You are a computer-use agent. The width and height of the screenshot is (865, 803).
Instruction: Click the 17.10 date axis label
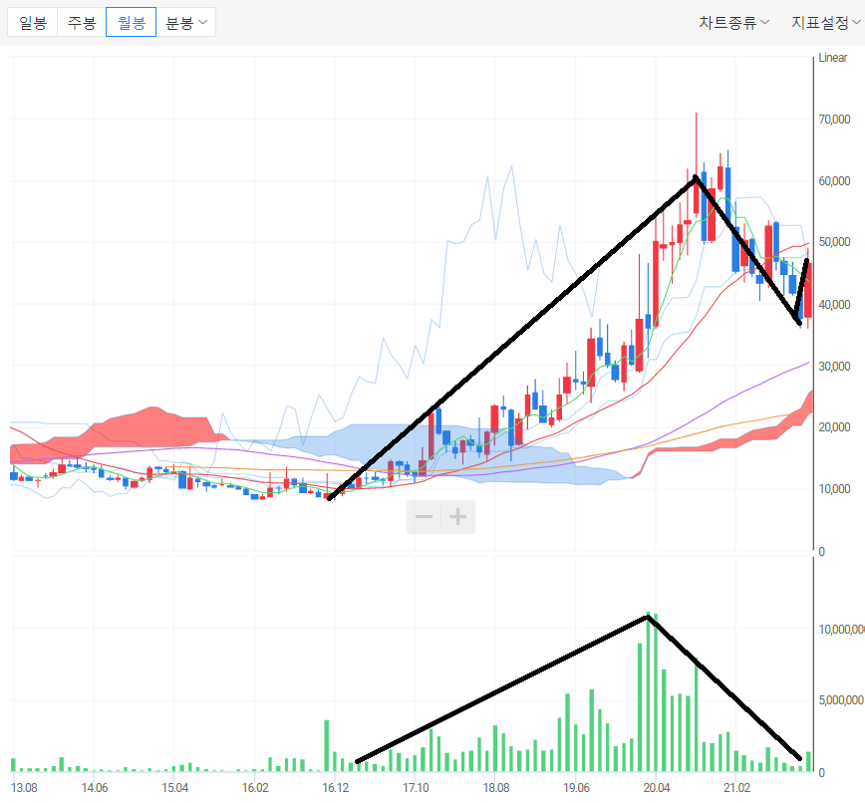pos(416,787)
